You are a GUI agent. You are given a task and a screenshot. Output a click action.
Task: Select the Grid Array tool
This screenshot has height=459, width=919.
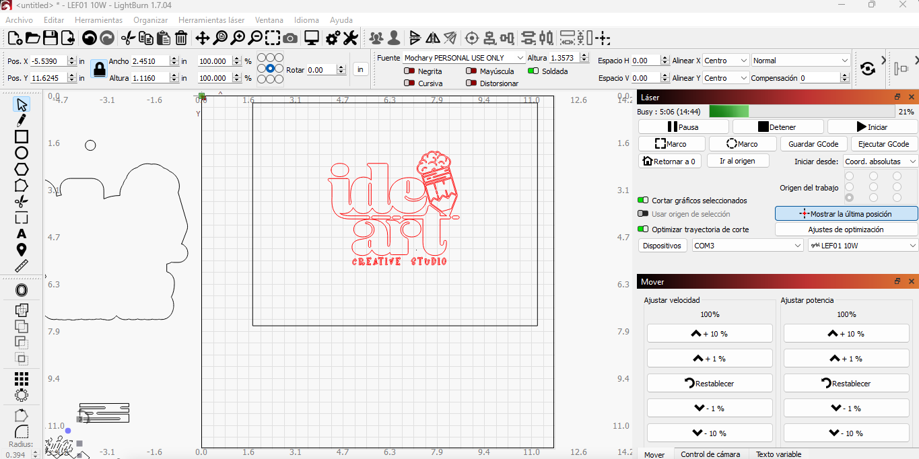pyautogui.click(x=22, y=379)
